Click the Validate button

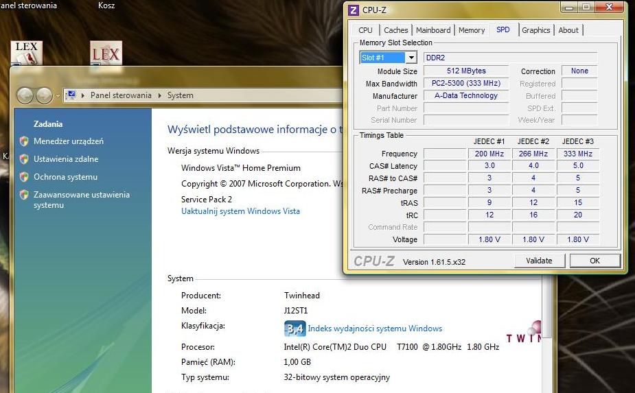[x=539, y=261]
